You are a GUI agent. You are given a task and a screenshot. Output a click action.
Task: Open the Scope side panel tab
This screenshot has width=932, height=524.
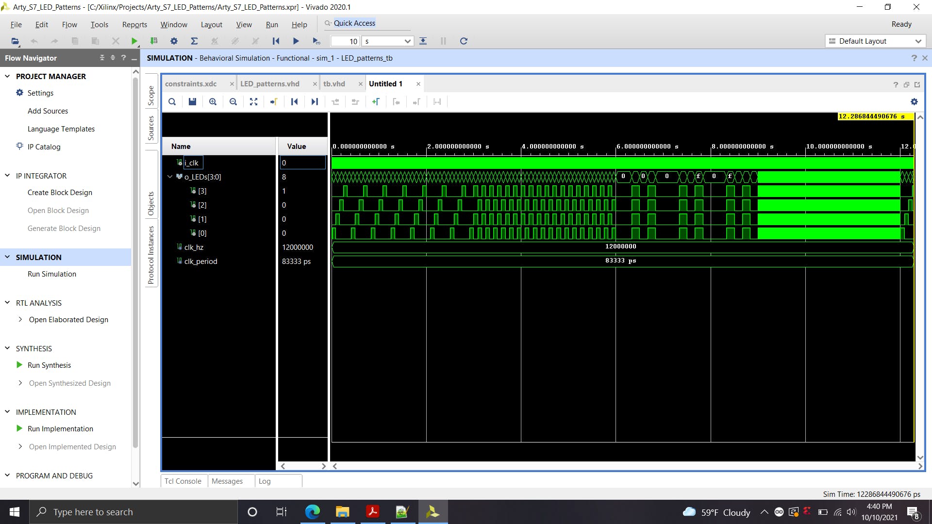pos(151,96)
